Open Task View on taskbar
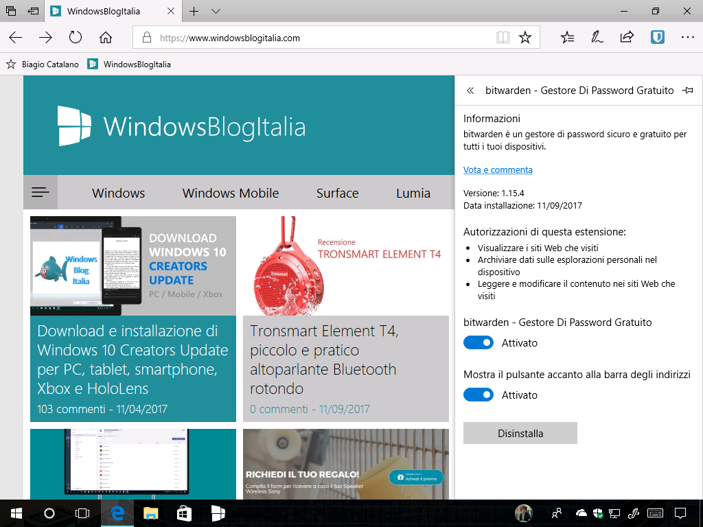The width and height of the screenshot is (703, 527). coord(82,513)
